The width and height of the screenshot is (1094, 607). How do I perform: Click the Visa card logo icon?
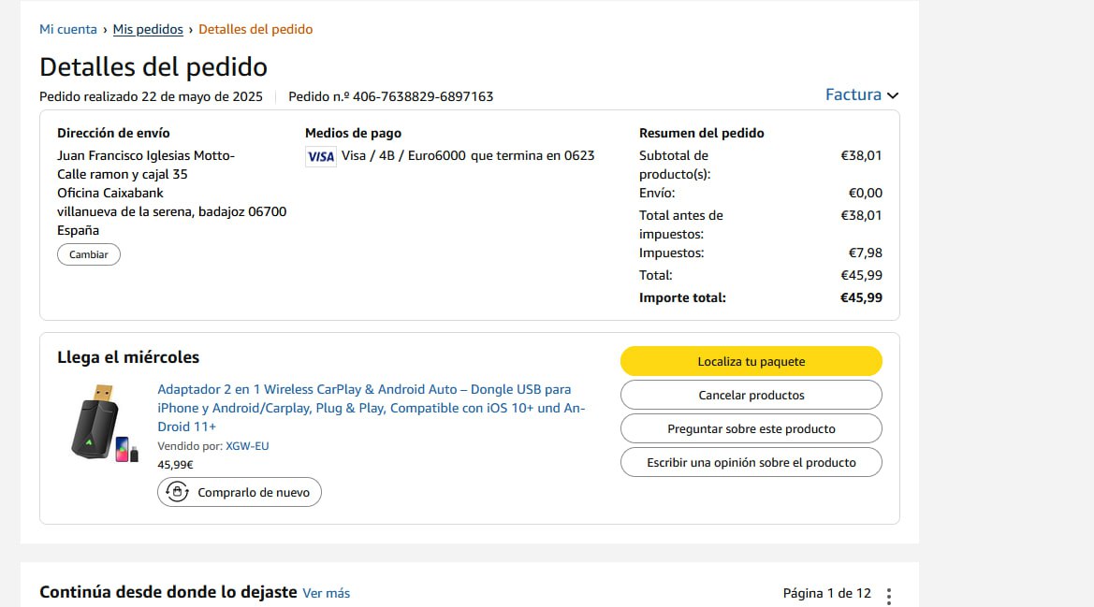coord(320,156)
